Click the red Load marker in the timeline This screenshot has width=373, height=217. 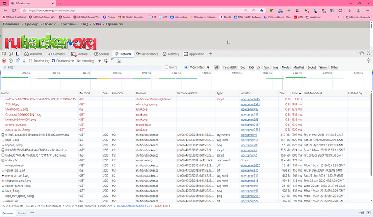283,82
